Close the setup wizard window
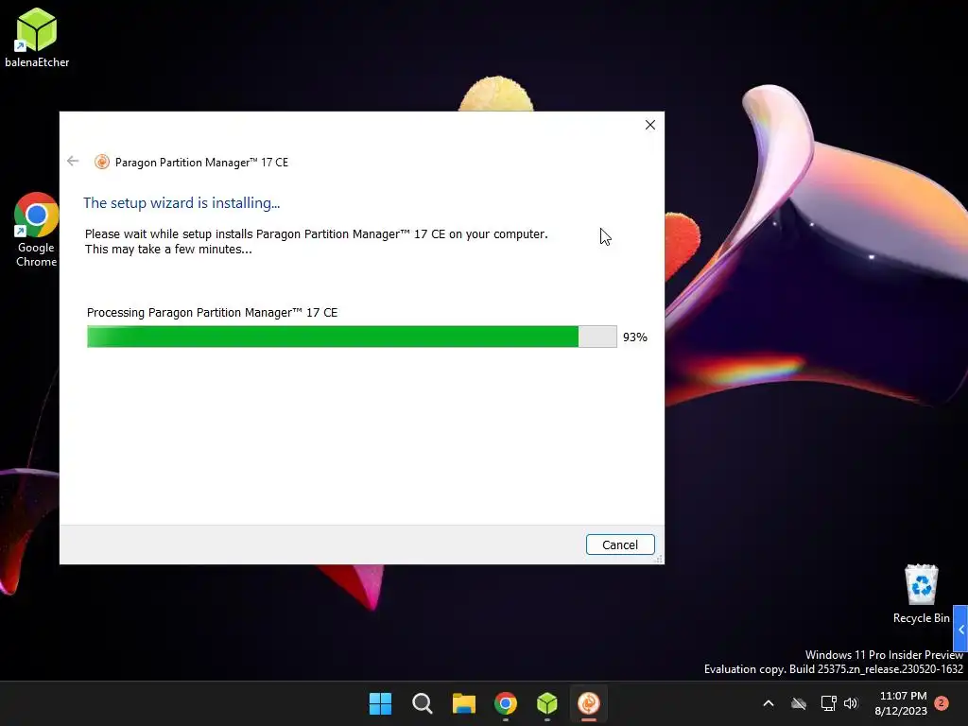The image size is (968, 726). coord(650,125)
